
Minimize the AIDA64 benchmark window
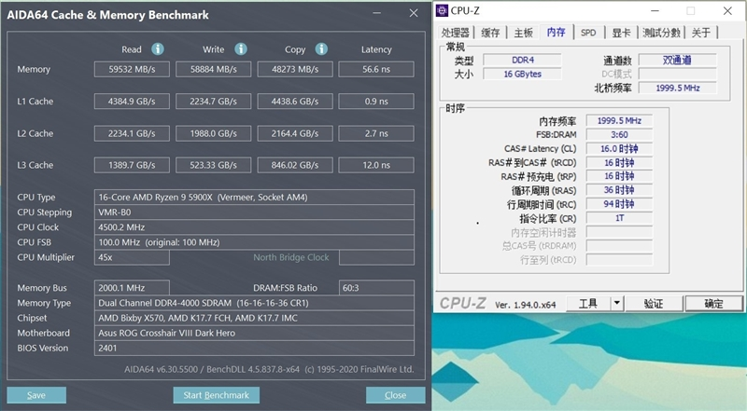(x=377, y=13)
